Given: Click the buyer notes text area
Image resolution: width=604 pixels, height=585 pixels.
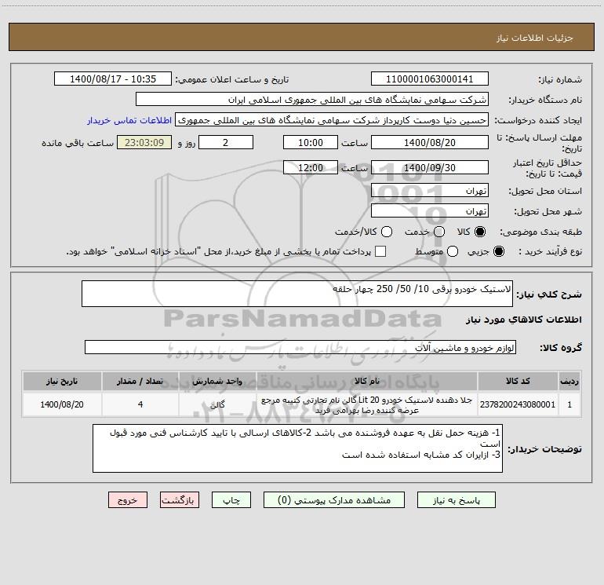Looking at the screenshot, I should coord(297,448).
